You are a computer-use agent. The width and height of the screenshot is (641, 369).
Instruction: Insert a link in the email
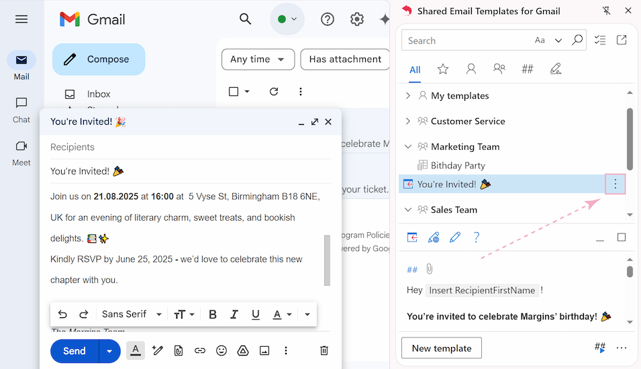[x=200, y=350]
